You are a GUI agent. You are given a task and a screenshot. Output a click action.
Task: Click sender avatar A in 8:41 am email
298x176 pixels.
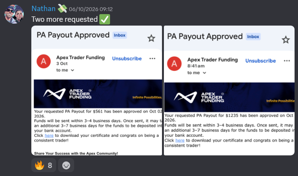(x=174, y=64)
